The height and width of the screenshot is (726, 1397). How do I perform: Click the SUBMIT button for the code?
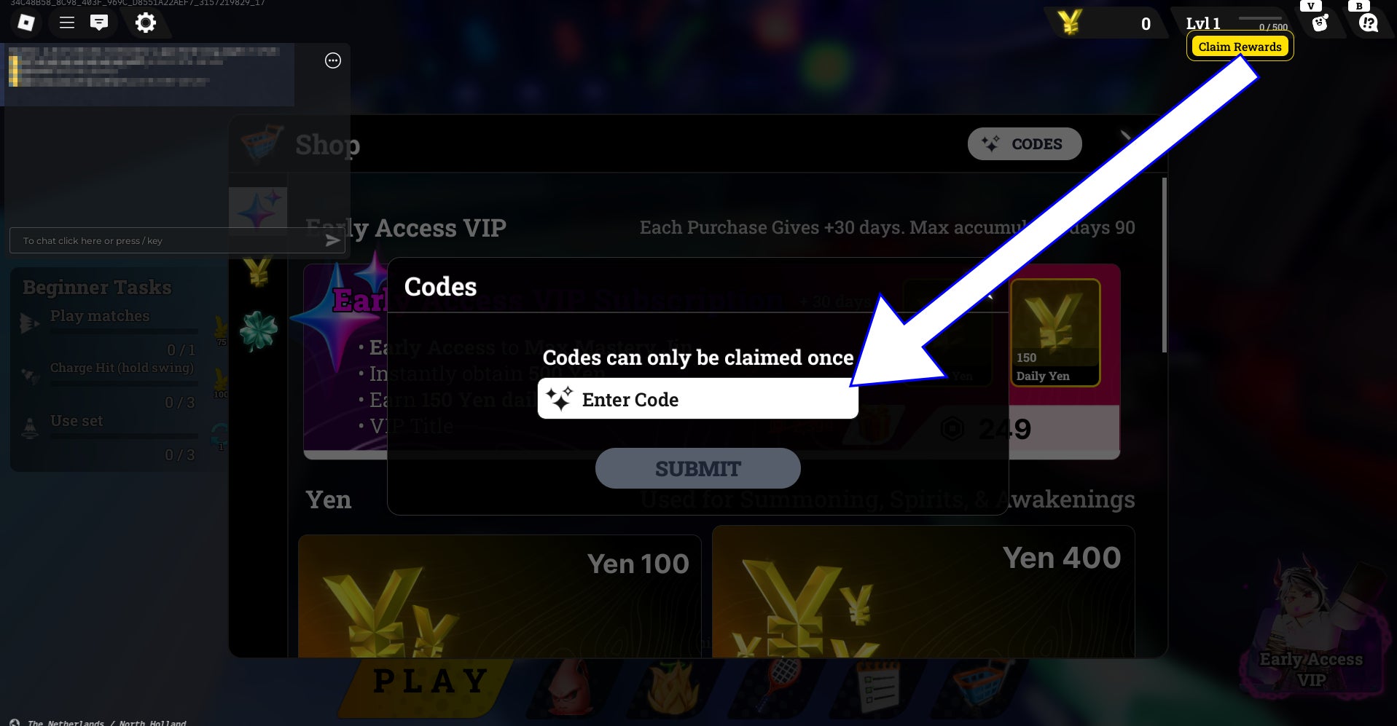(x=697, y=468)
